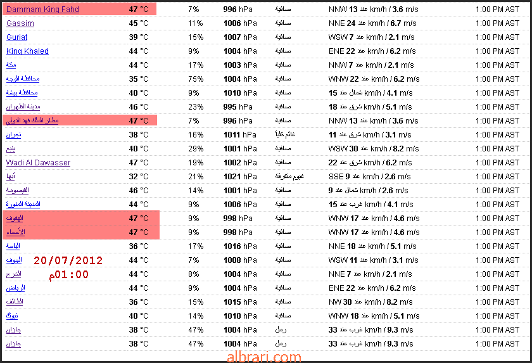This screenshot has height=363, width=532.
Task: Click the albrari.com watermark text
Action: [x=264, y=357]
